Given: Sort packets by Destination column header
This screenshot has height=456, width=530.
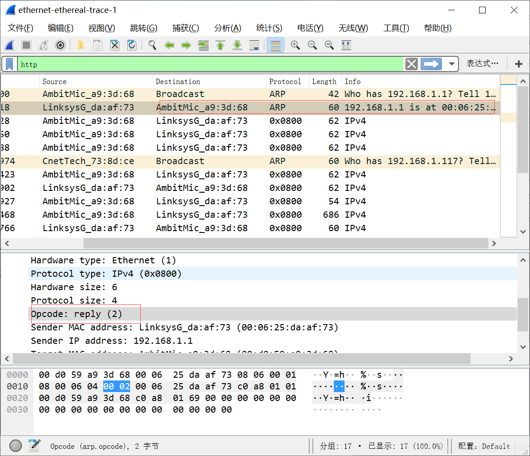Looking at the screenshot, I should 210,81.
